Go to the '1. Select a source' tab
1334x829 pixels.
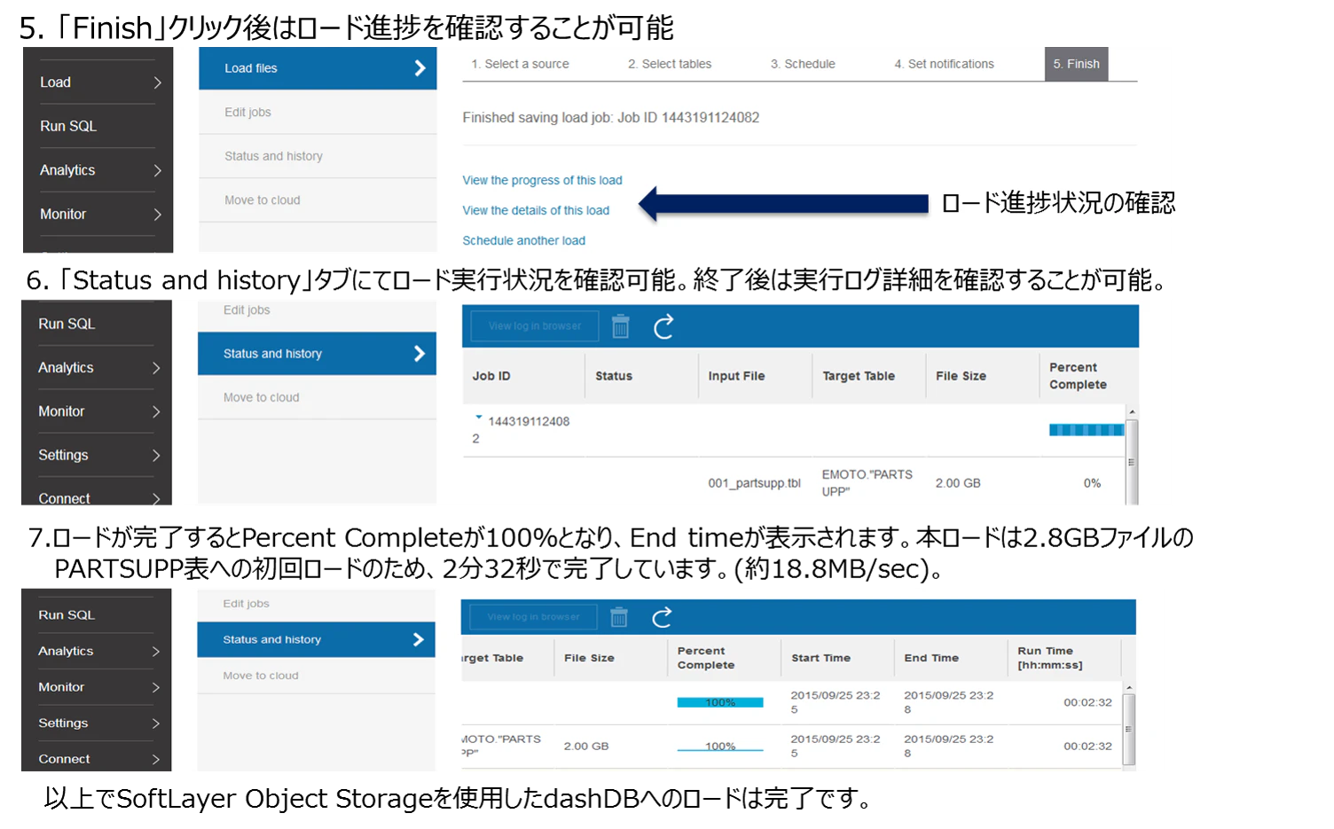coord(520,64)
